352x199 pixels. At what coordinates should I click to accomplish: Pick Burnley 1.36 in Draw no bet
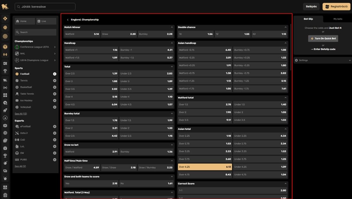(x=146, y=152)
